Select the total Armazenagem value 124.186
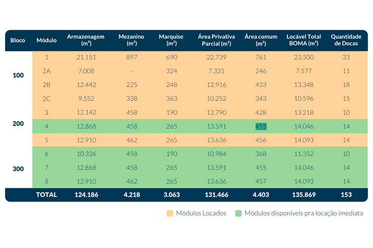The image size is (373, 248). pyautogui.click(x=86, y=195)
